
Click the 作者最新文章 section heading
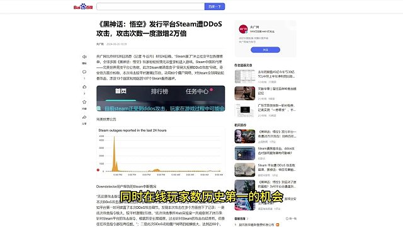(x=243, y=66)
